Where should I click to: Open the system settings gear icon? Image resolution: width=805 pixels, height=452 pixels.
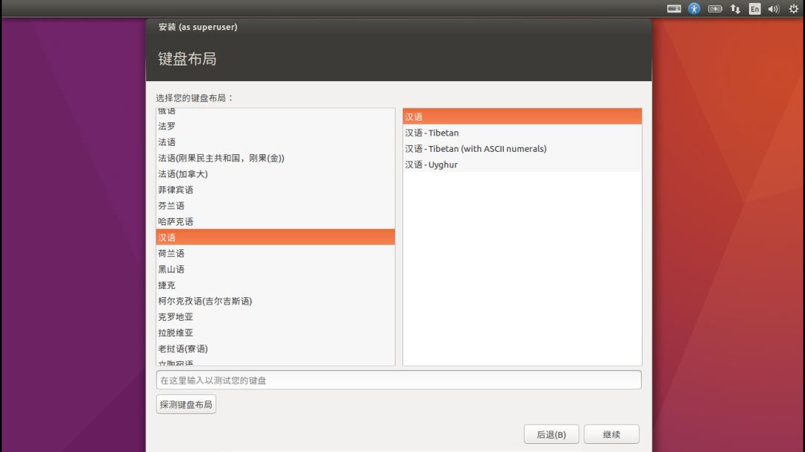click(793, 9)
